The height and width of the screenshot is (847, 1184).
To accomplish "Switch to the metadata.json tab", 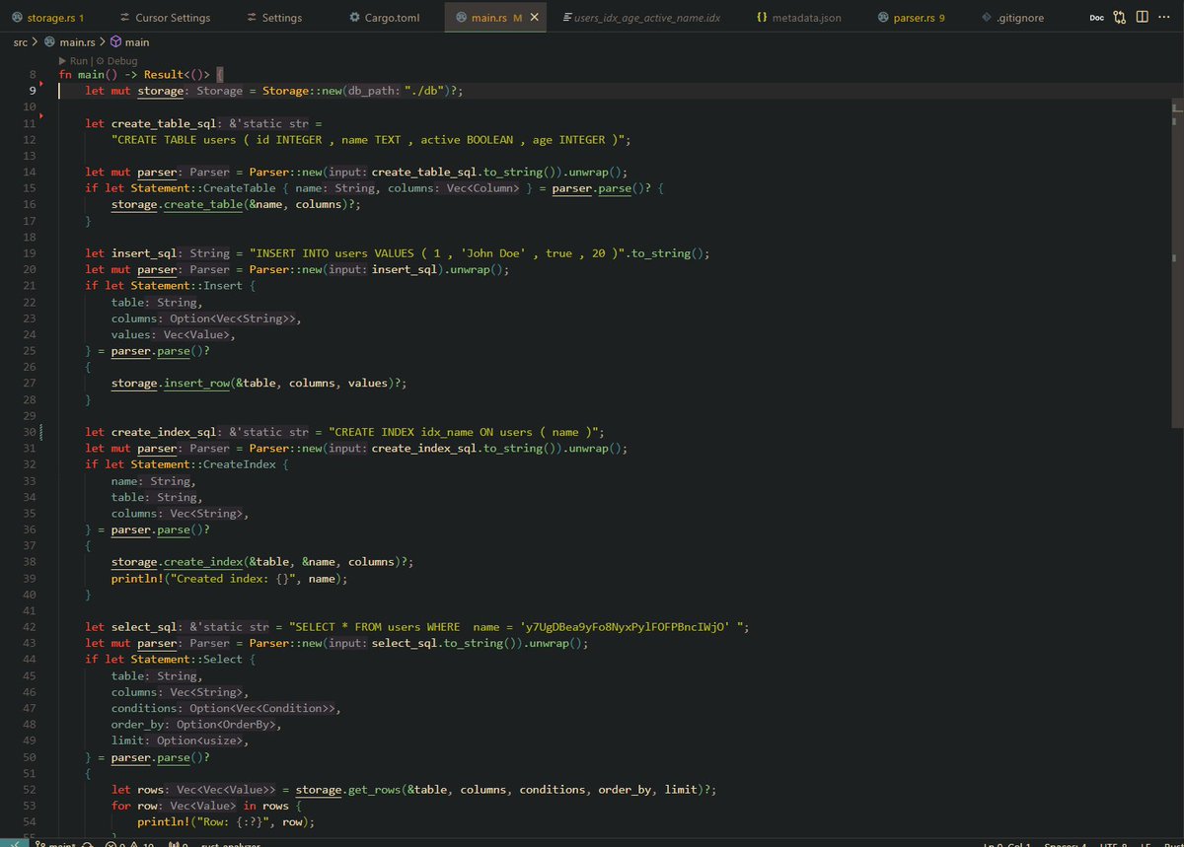I will pos(797,18).
